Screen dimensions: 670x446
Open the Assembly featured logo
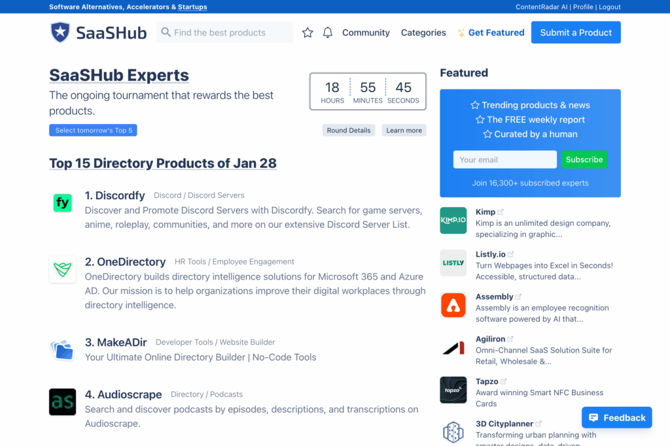coord(453,305)
